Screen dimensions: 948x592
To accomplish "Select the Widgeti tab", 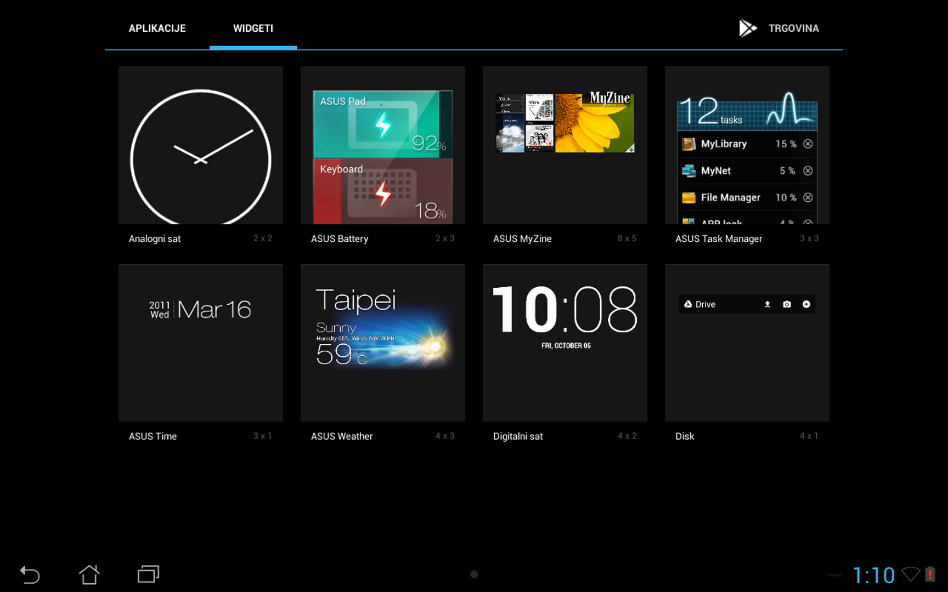I will (253, 28).
